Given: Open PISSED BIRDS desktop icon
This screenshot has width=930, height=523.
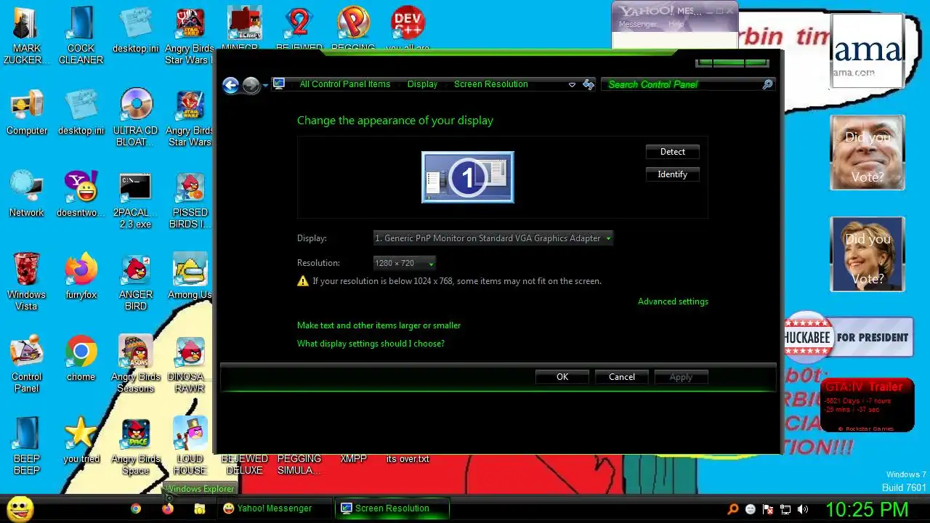Looking at the screenshot, I should 190,200.
